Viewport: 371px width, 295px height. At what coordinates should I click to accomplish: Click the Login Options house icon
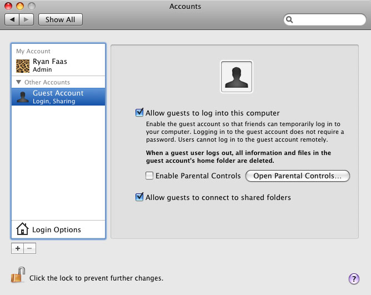click(22, 229)
